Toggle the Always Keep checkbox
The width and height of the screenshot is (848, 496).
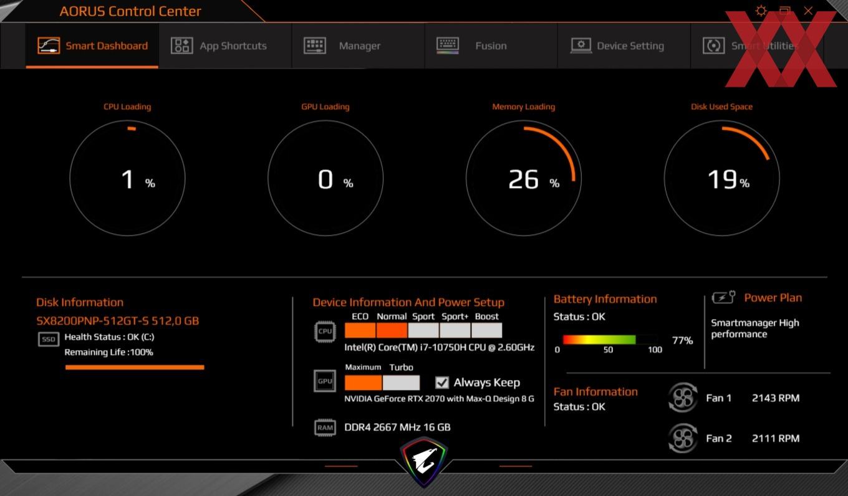click(442, 383)
